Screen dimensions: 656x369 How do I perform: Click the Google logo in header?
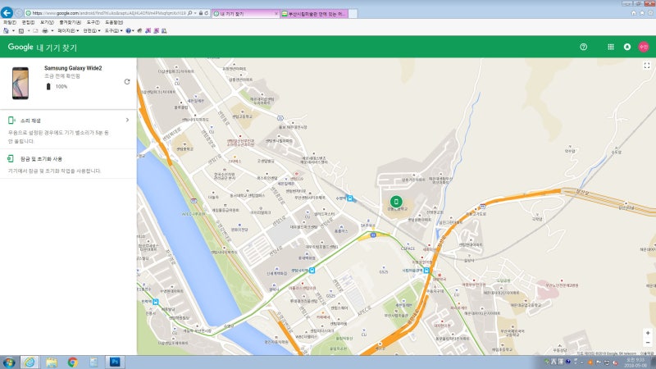pyautogui.click(x=20, y=47)
